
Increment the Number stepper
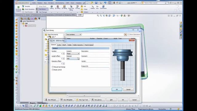(64, 53)
